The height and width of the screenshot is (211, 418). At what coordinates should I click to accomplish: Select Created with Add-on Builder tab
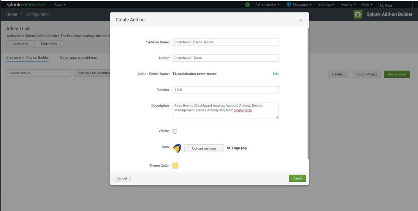click(x=28, y=58)
